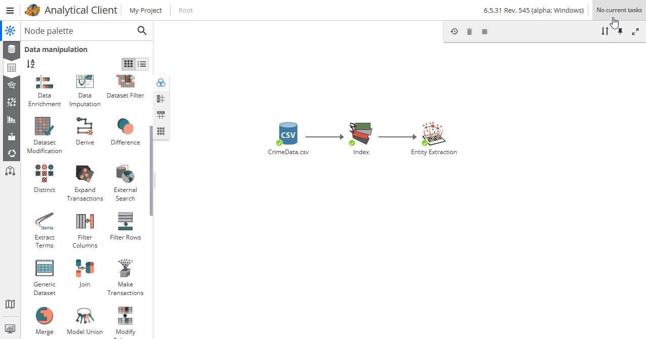Open No current tasks dropdown
The width and height of the screenshot is (646, 339).
coord(619,10)
